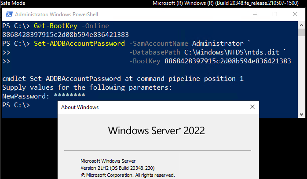The image size is (307, 179).
Task: Click the boot key output line below Get-BootKey
Action: [66, 35]
